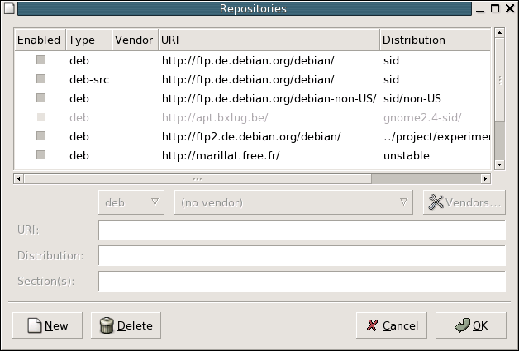Click the URI input field
519x351 pixels.
coord(302,230)
